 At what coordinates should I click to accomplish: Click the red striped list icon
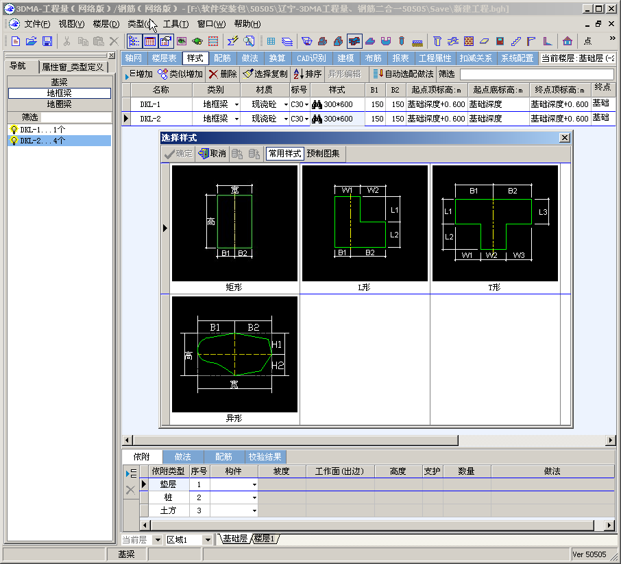(x=213, y=41)
